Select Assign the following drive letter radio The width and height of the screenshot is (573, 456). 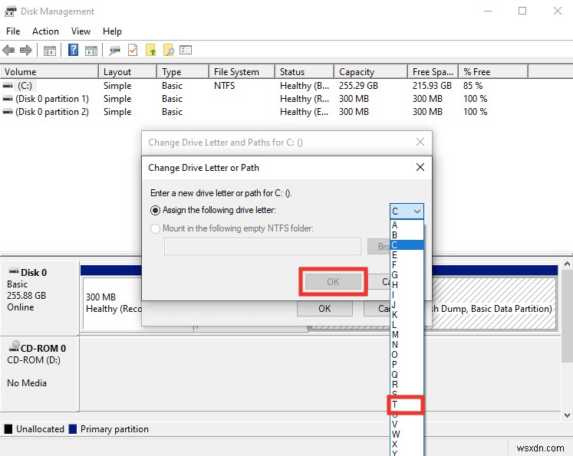(x=155, y=210)
